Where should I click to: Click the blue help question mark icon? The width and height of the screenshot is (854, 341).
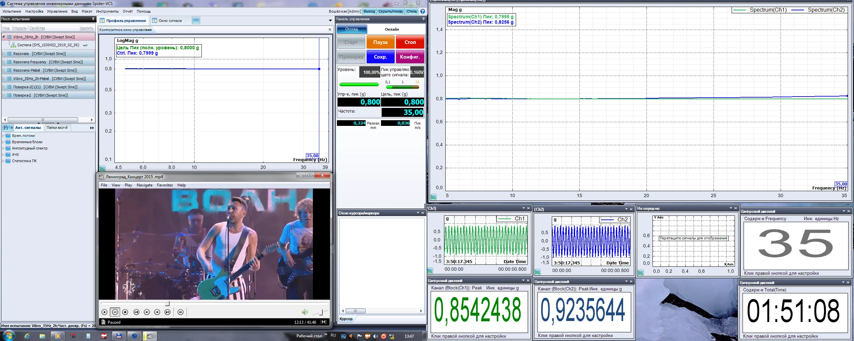click(423, 11)
